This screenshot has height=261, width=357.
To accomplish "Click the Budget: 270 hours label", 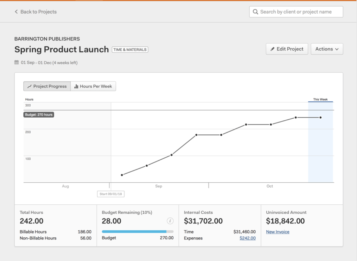I will coord(39,114).
